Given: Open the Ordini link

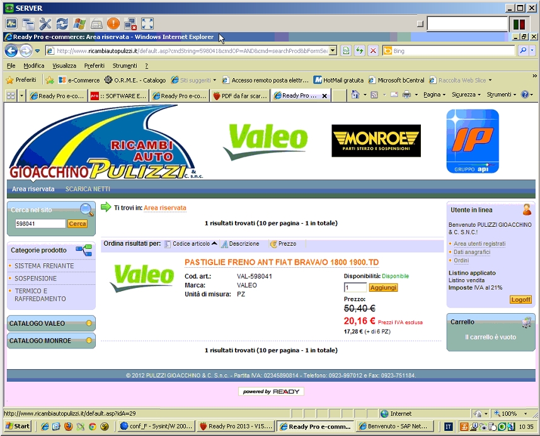Looking at the screenshot, I should coord(461,260).
